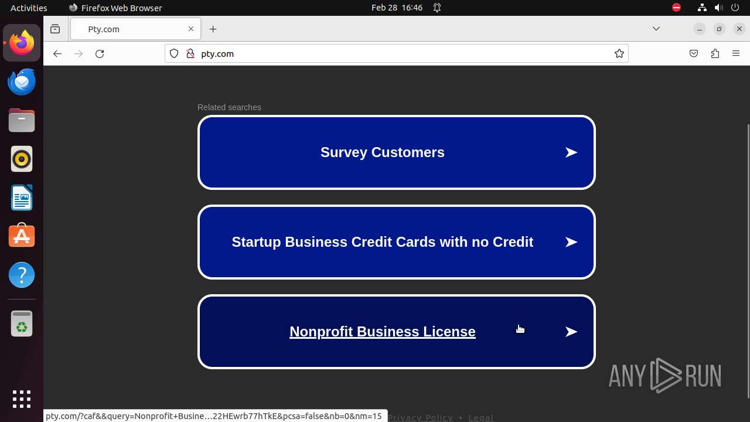Restore the Firefox window size
Image resolution: width=750 pixels, height=422 pixels.
(719, 29)
